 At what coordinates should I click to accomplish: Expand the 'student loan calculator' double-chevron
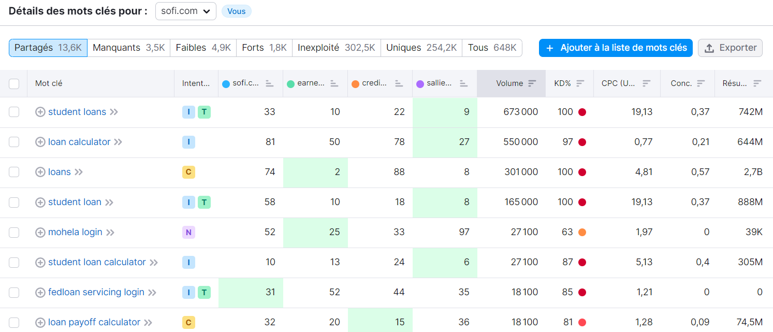coord(154,262)
